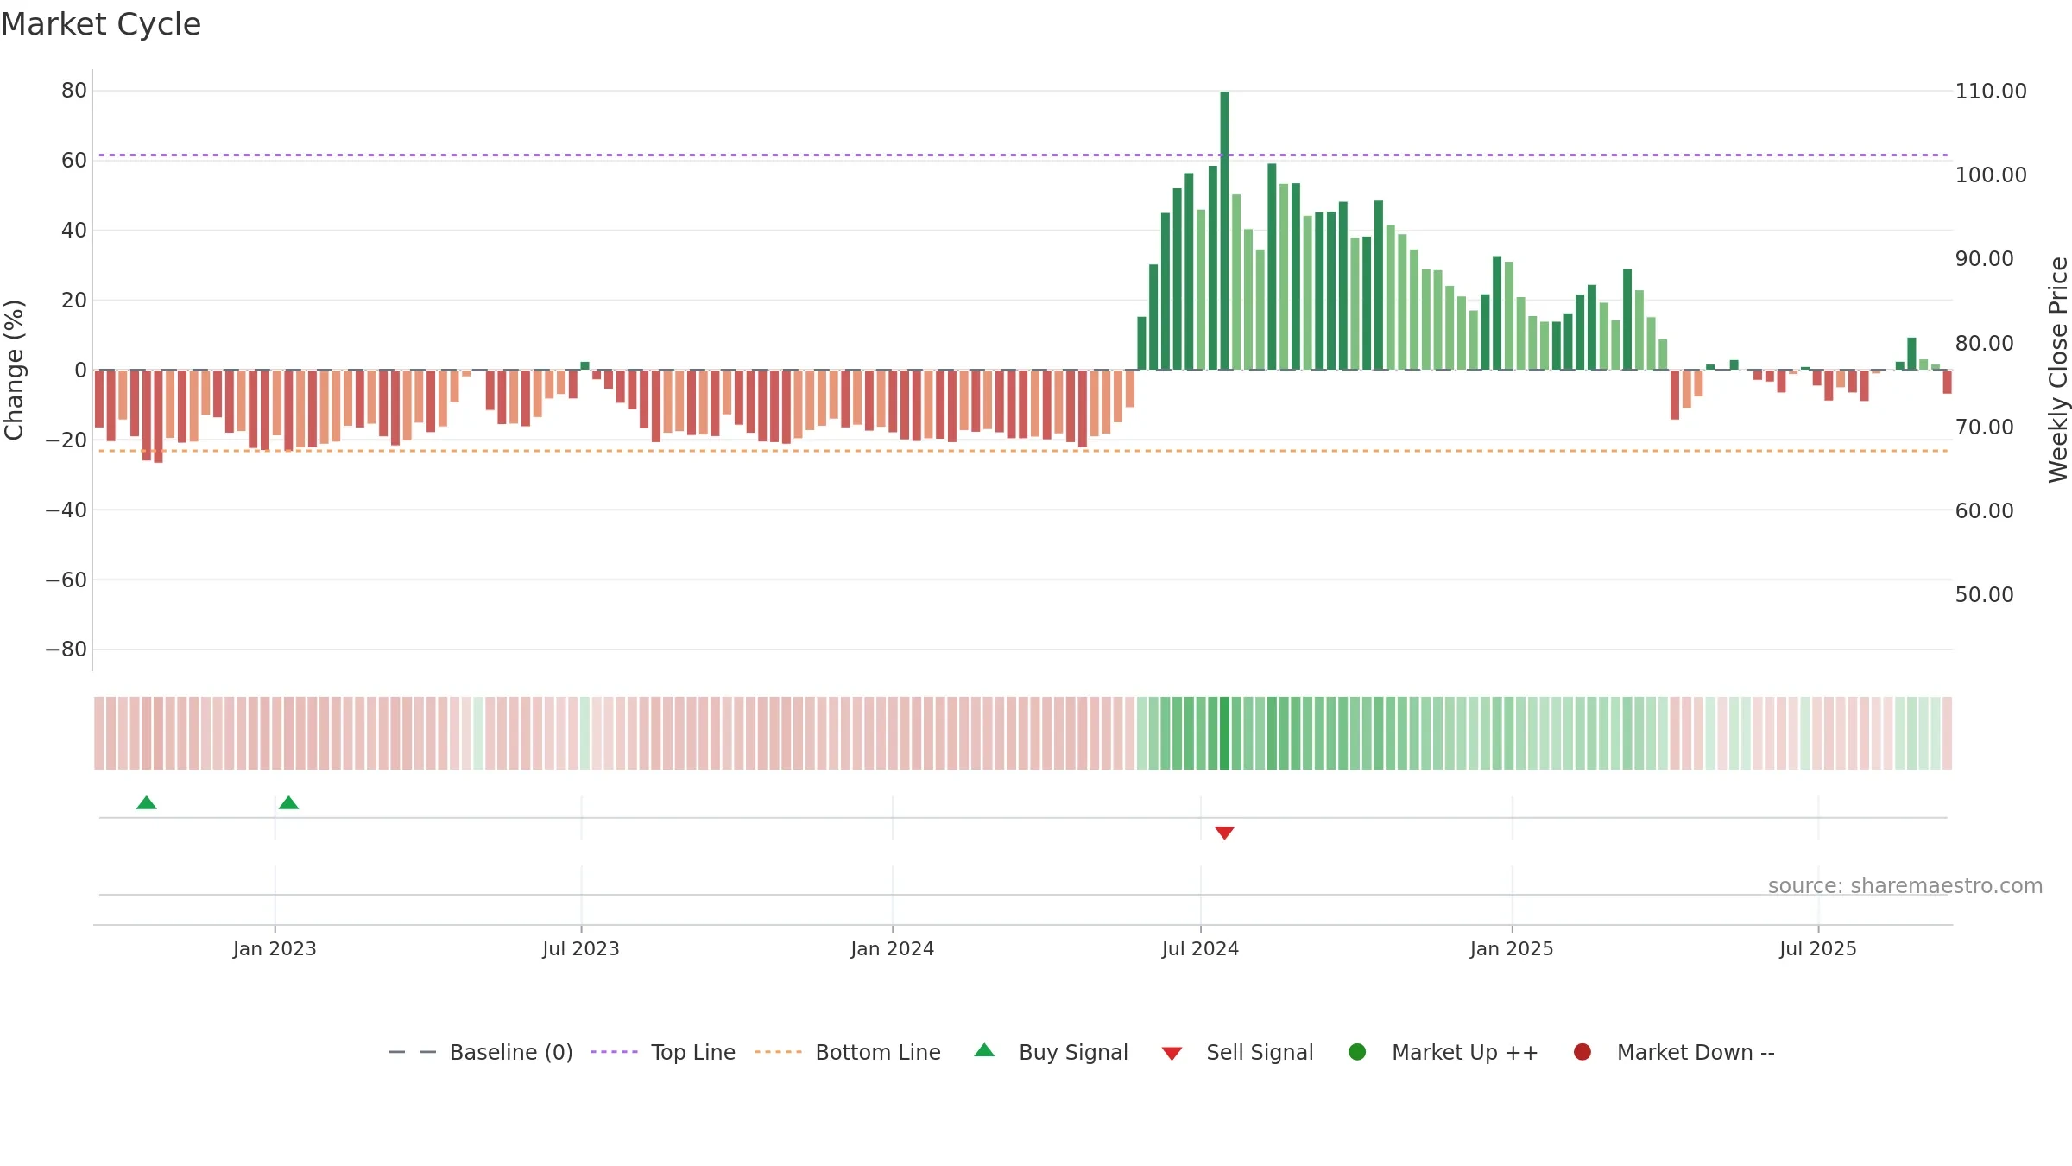2072x1166 pixels.
Task: Toggle the Bottom Line legend entry
Action: pyautogui.click(x=848, y=1052)
